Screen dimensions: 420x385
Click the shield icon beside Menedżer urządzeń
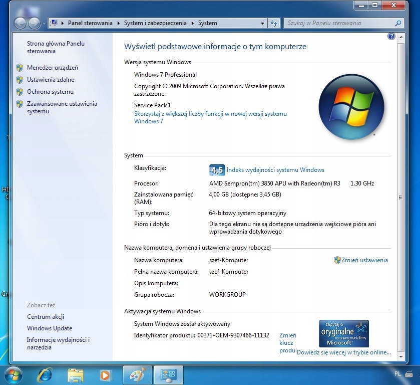click(20, 68)
